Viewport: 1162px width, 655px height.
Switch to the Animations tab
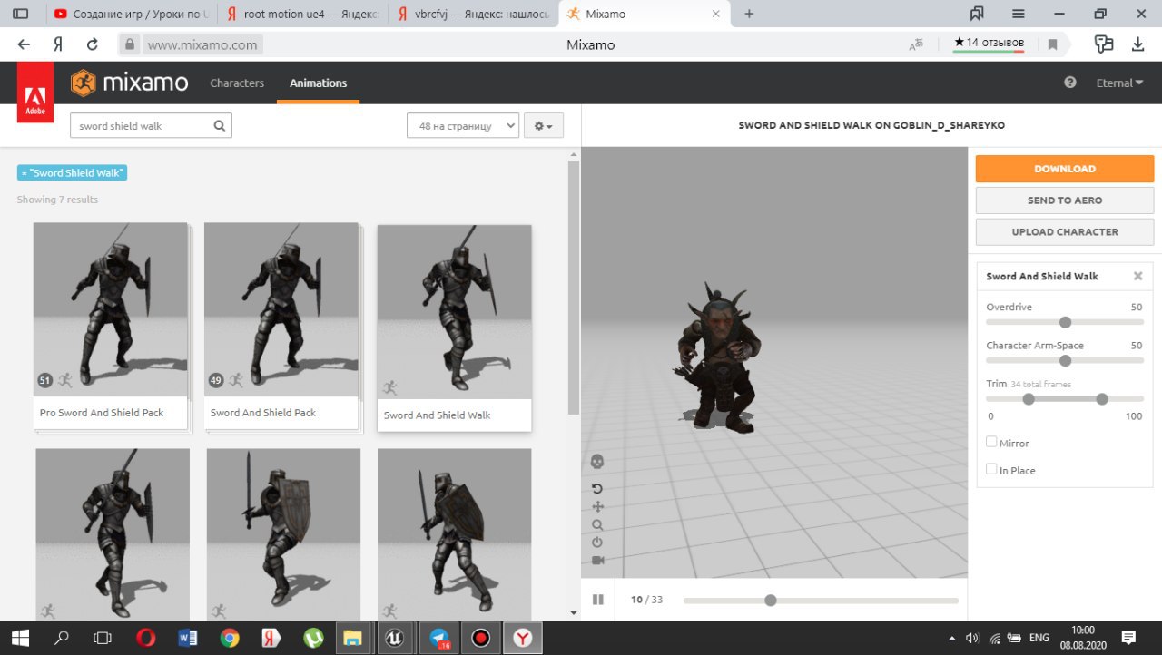click(x=318, y=83)
